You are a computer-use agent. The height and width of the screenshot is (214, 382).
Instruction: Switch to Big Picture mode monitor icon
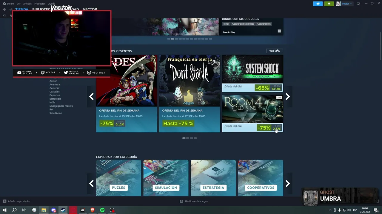pos(358,4)
